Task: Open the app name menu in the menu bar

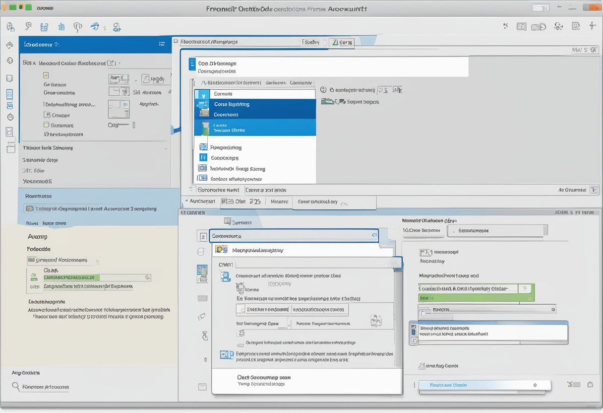Action: [x=45, y=7]
